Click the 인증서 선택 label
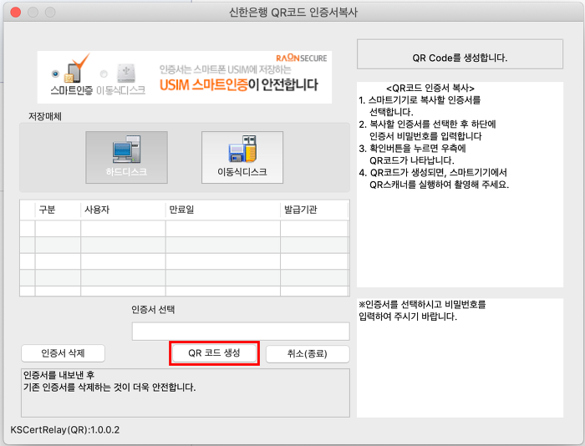The image size is (585, 446). click(153, 310)
